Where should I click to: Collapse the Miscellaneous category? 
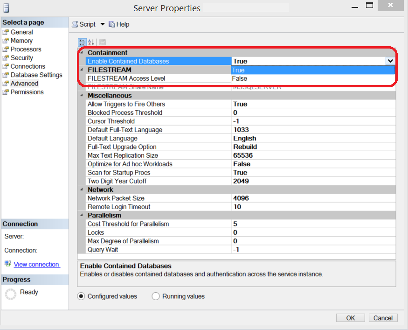click(x=81, y=95)
